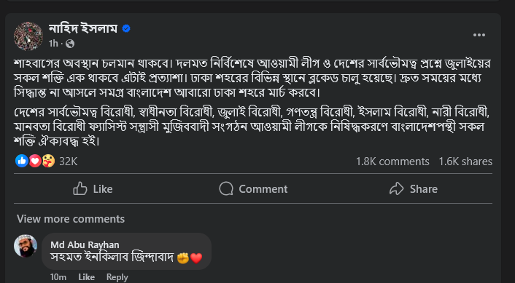Click the speech bubble Comment icon
515x283 pixels.
tap(226, 188)
